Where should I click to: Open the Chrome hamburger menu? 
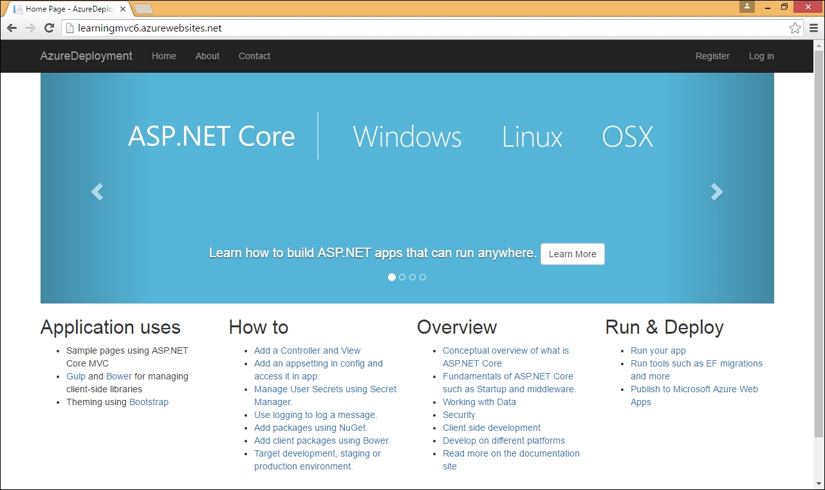(814, 28)
